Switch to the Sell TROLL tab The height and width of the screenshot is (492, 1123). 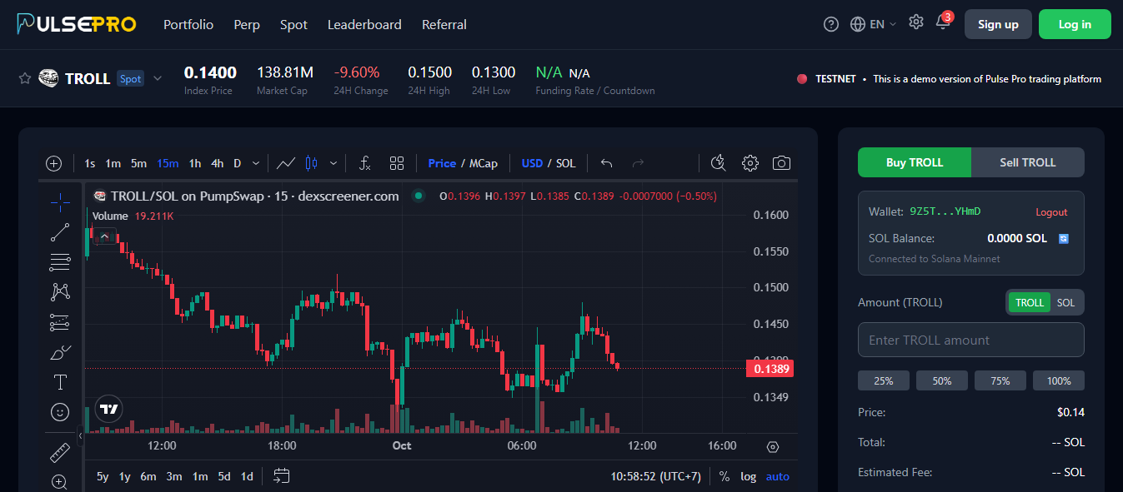(x=1027, y=162)
